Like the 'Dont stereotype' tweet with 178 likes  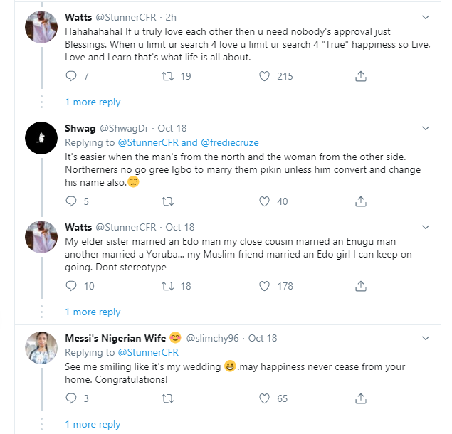click(265, 286)
